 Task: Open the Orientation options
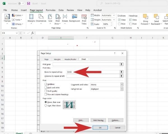(41, 19)
